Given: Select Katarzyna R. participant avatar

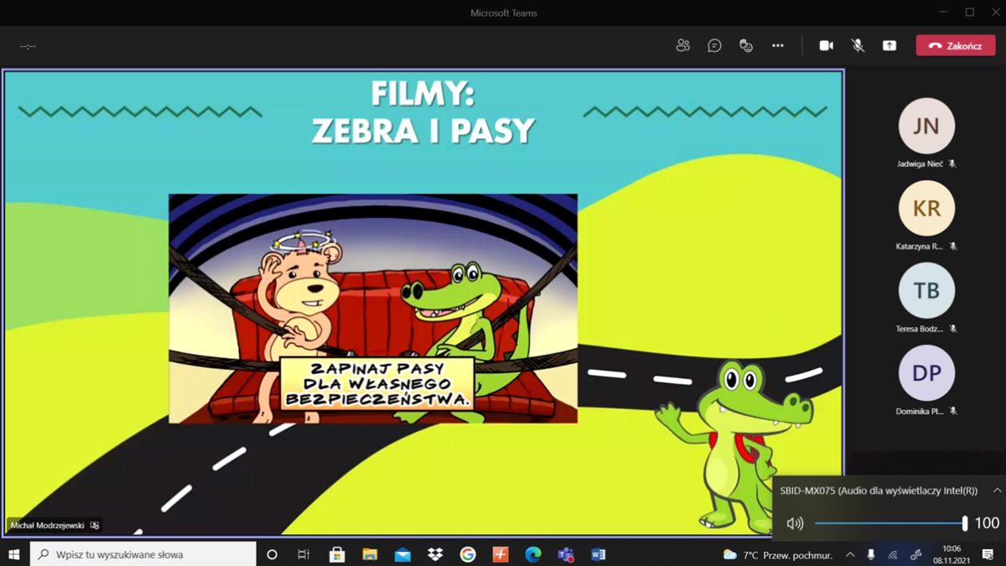Looking at the screenshot, I should [x=926, y=208].
